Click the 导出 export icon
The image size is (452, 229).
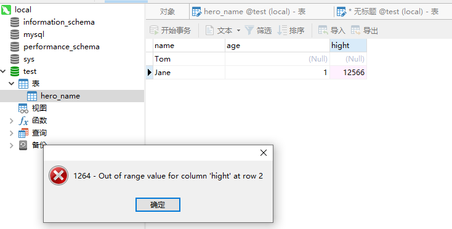click(355, 30)
